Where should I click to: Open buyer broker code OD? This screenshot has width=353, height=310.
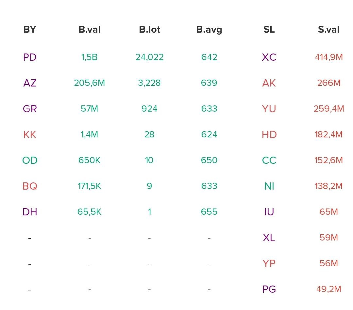tap(30, 160)
